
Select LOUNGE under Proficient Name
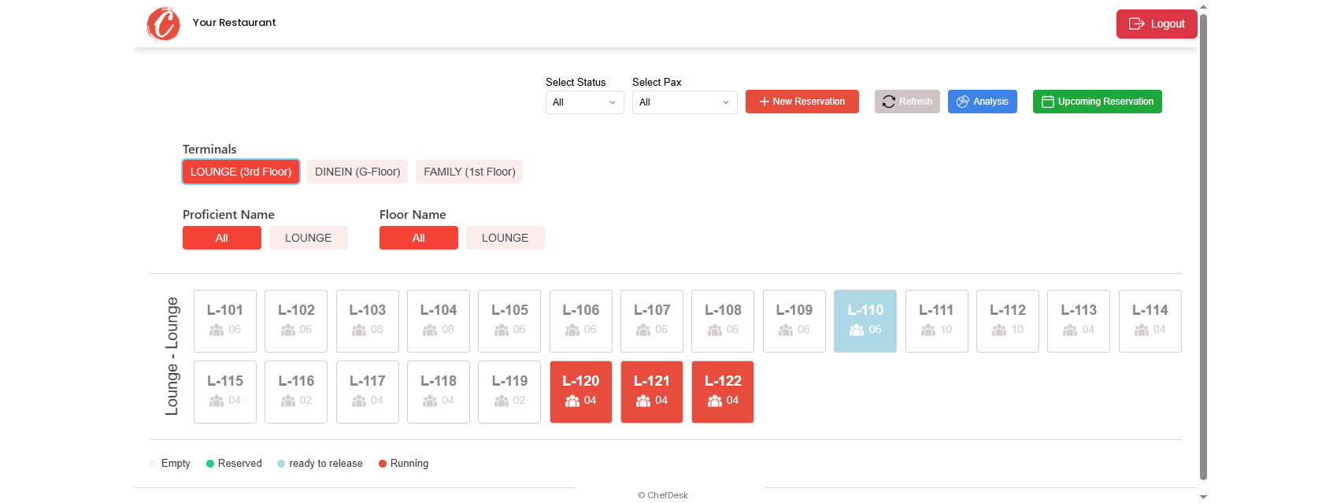coord(309,238)
